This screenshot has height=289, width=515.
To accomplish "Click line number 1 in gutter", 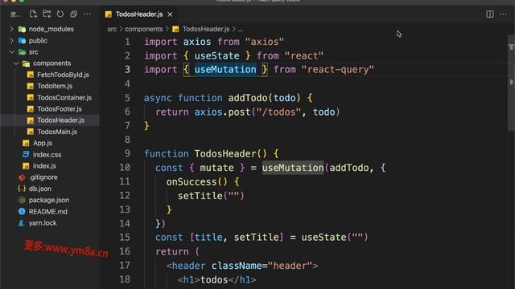I will [x=127, y=42].
